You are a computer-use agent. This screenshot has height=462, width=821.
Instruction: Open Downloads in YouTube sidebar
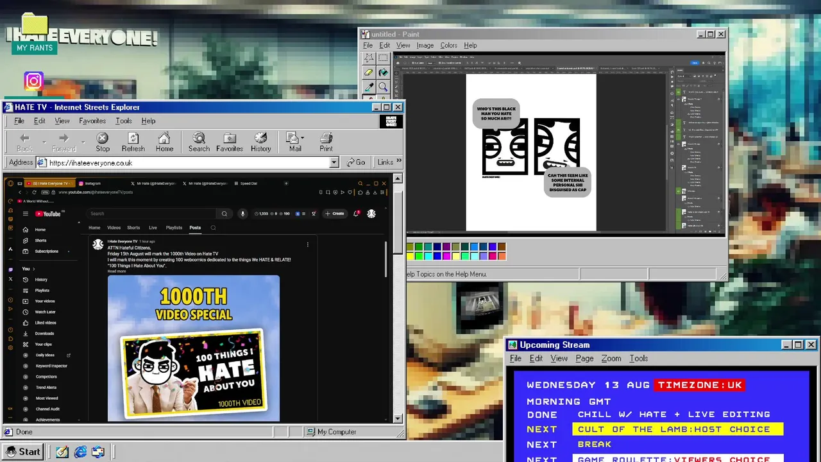pos(44,334)
